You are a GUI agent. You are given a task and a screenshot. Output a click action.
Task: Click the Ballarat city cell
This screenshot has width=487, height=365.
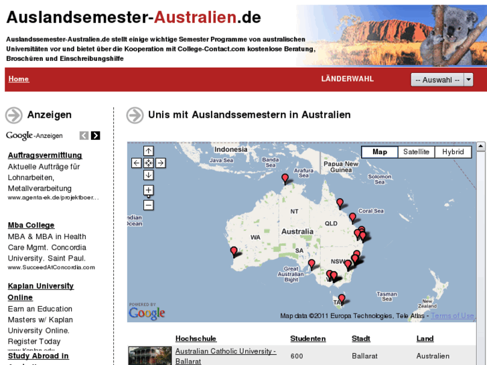point(364,356)
